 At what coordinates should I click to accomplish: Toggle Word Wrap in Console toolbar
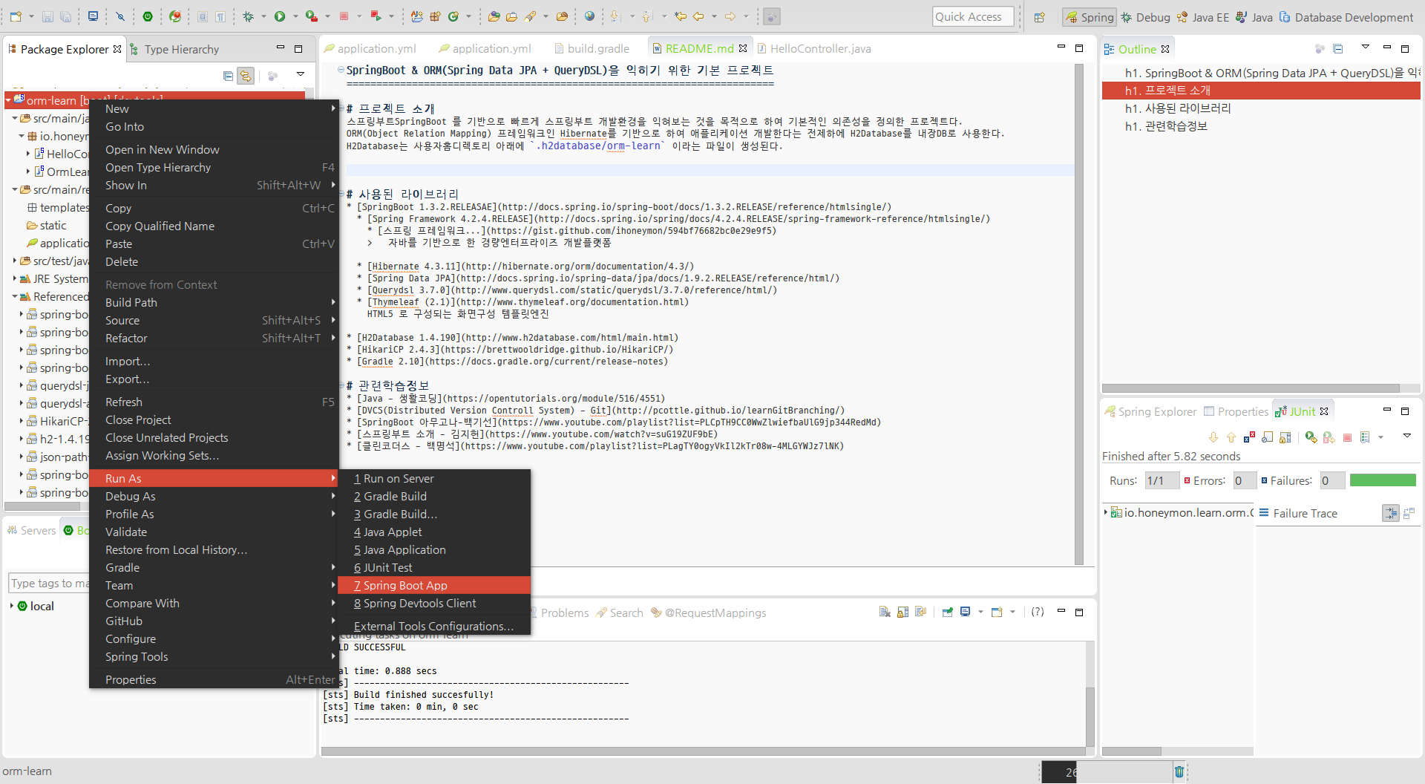click(x=920, y=612)
